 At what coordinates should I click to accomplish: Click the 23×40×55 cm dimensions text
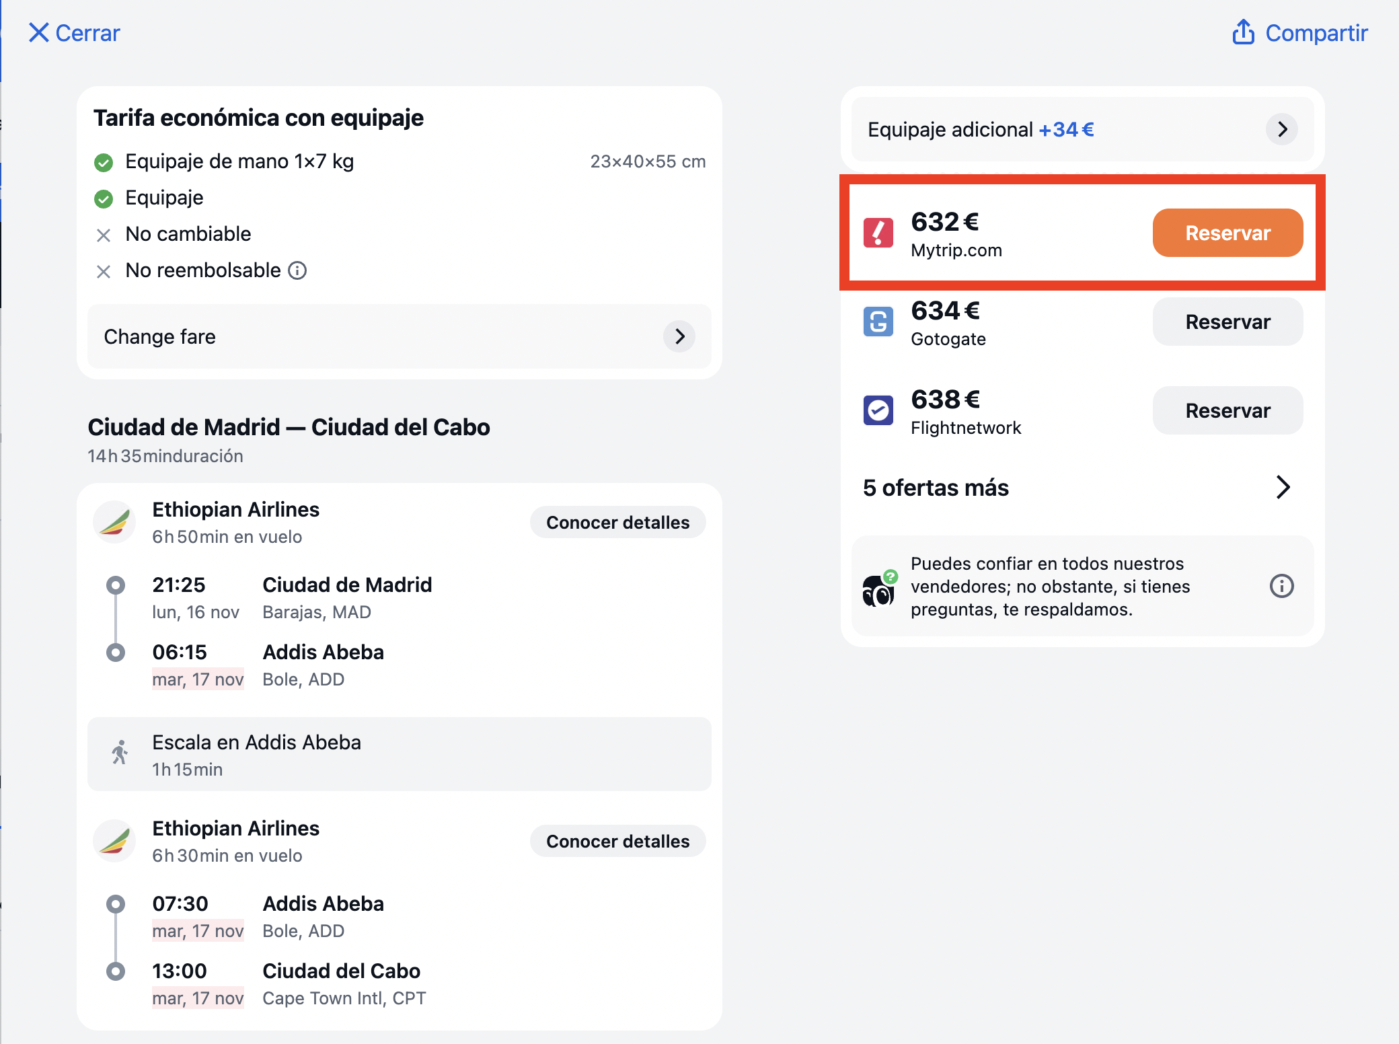(648, 161)
